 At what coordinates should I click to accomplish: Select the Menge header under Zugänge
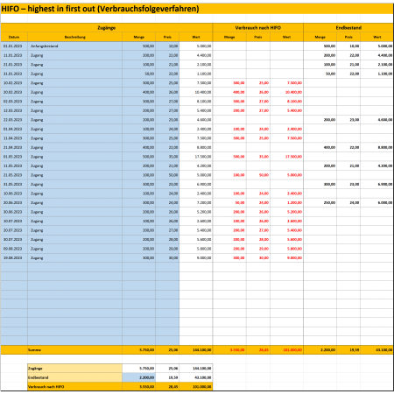point(139,37)
